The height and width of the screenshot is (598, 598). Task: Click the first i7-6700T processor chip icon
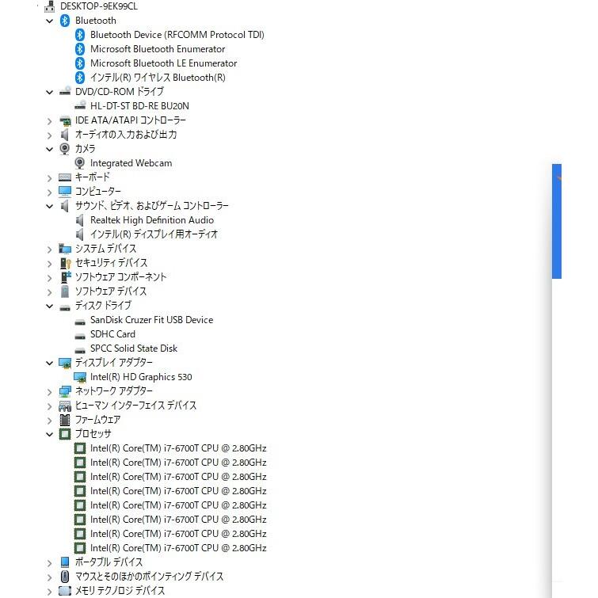80,448
